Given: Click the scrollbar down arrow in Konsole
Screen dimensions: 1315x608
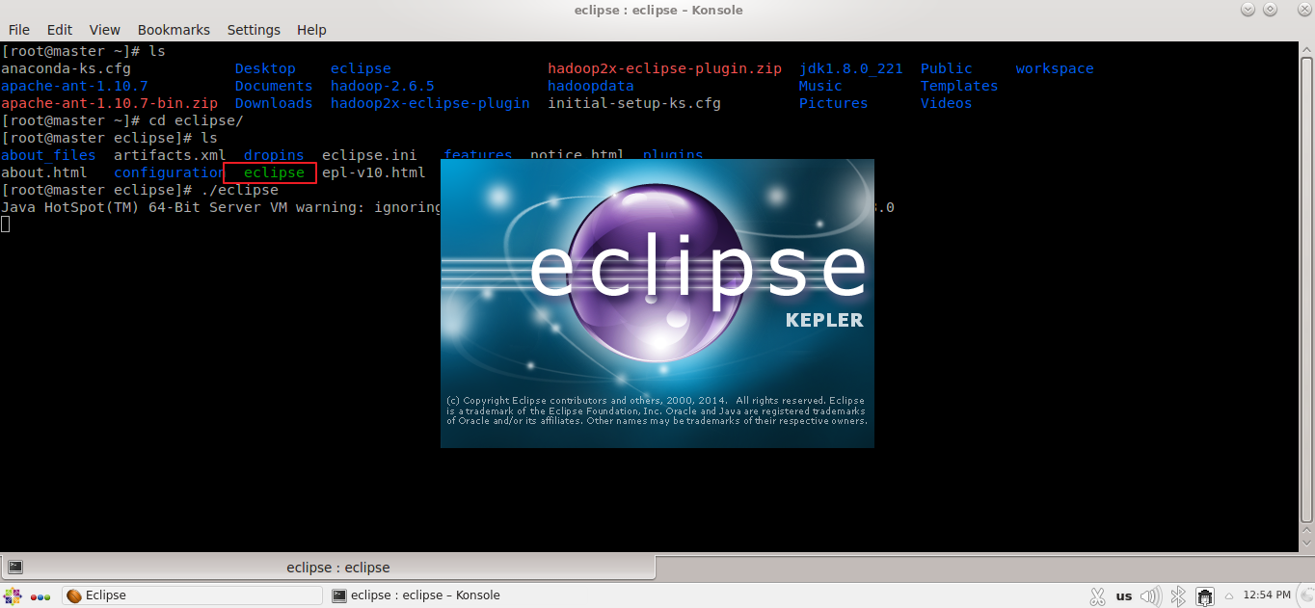Looking at the screenshot, I should point(1304,543).
